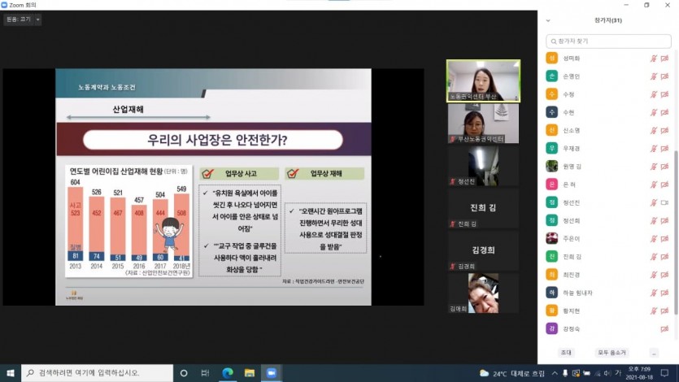This screenshot has width=679, height=382.
Task: Select participant name 수정
Action: tap(568, 95)
